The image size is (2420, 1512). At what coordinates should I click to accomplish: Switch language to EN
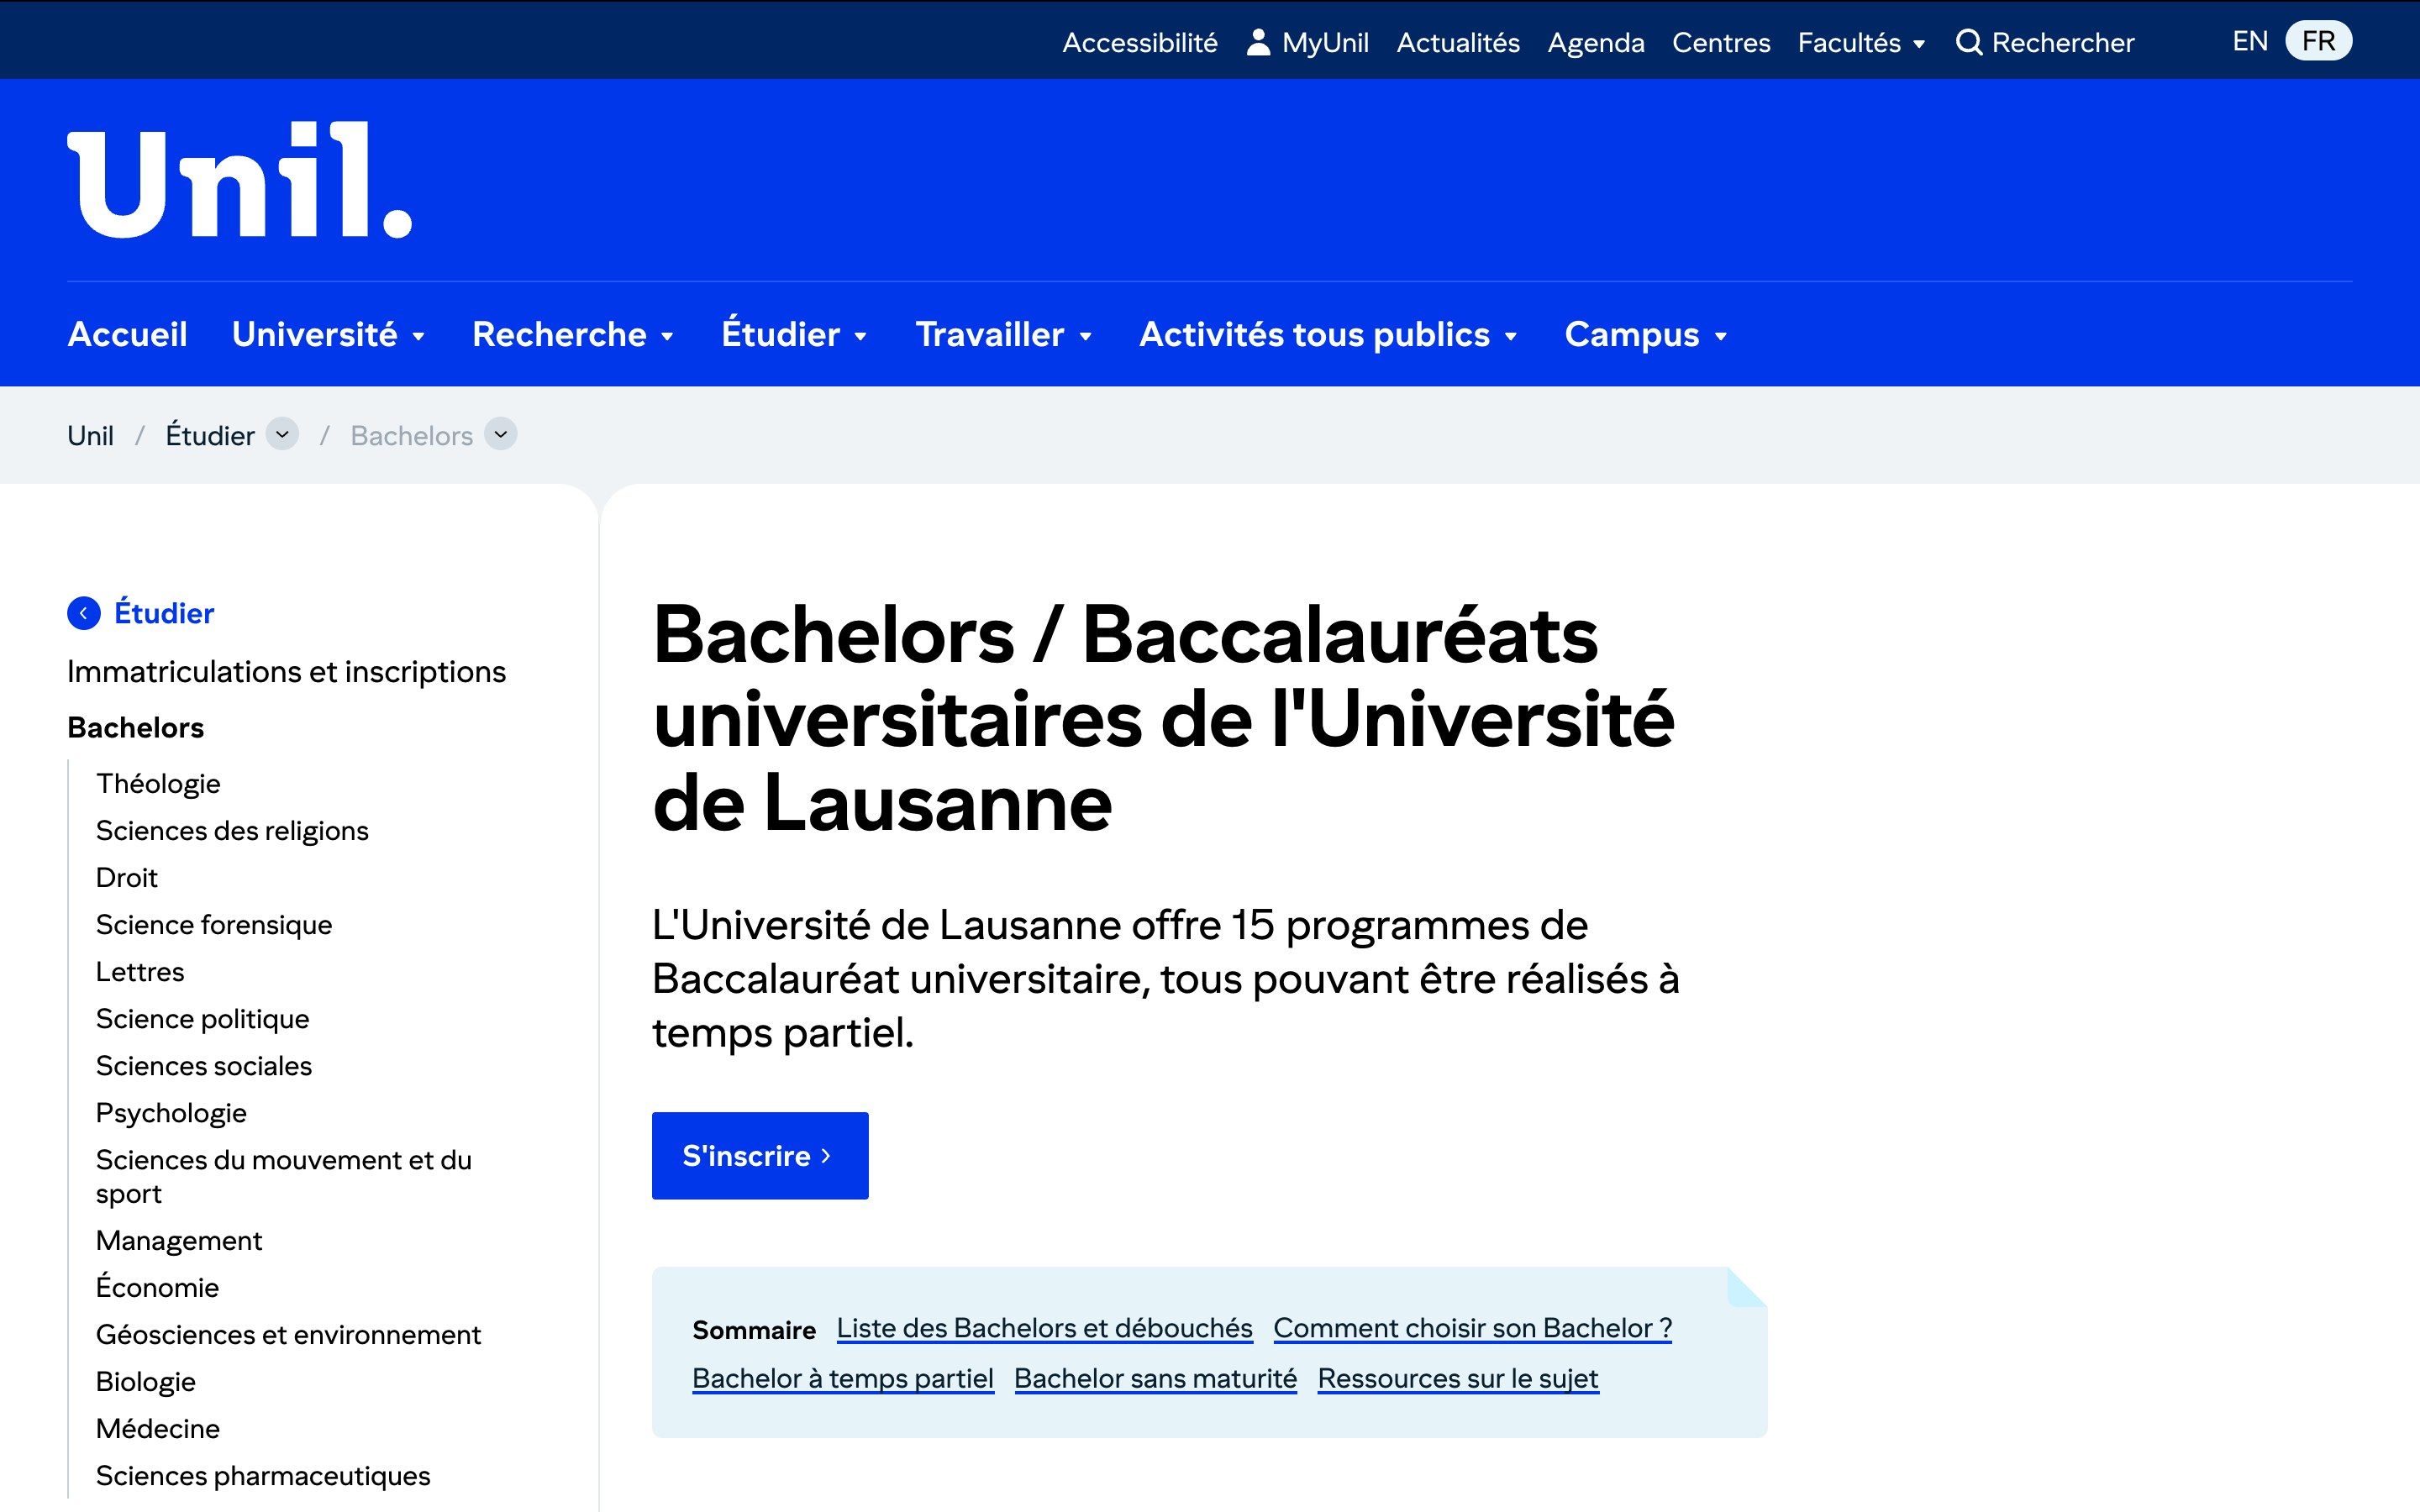pyautogui.click(x=2249, y=41)
